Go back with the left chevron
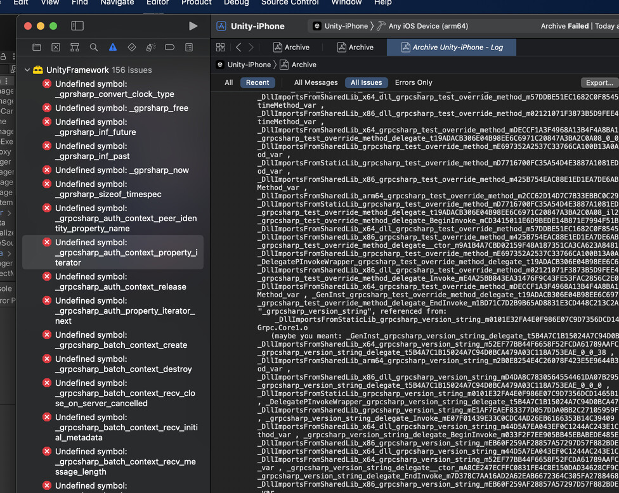The width and height of the screenshot is (619, 493). tap(238, 48)
